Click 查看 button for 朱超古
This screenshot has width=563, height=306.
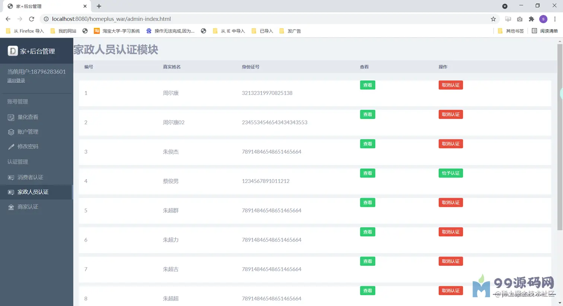click(x=368, y=261)
